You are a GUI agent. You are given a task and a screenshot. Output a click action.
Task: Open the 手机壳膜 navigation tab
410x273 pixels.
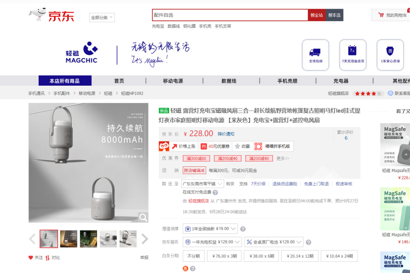point(287,81)
